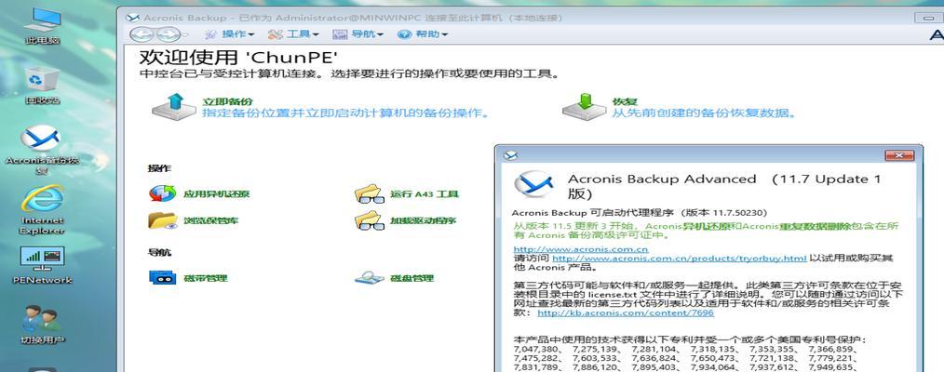Click the 欢迎使用 'ChunPE' heading
The height and width of the screenshot is (372, 944).
click(238, 59)
